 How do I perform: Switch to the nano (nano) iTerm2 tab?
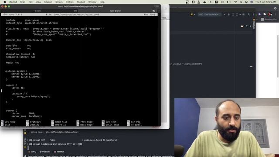[x=117, y=11]
